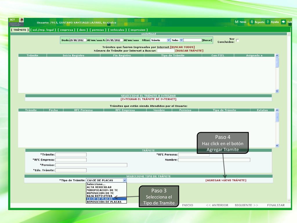Choose MODIFICACION DE TC option
297x223 pixels.
click(x=106, y=190)
